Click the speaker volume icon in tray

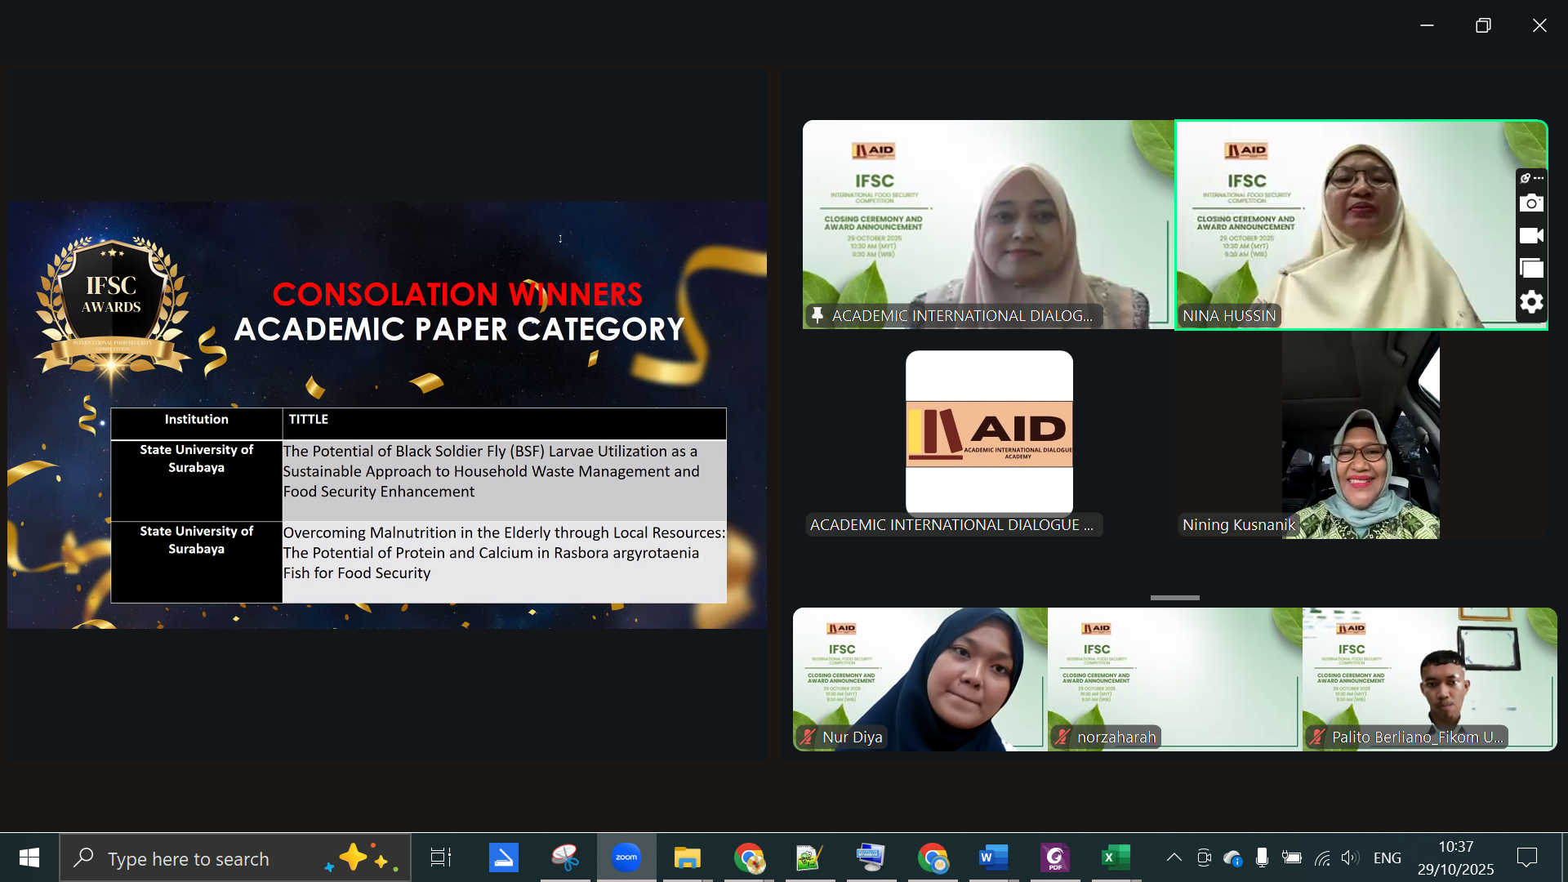click(x=1349, y=857)
